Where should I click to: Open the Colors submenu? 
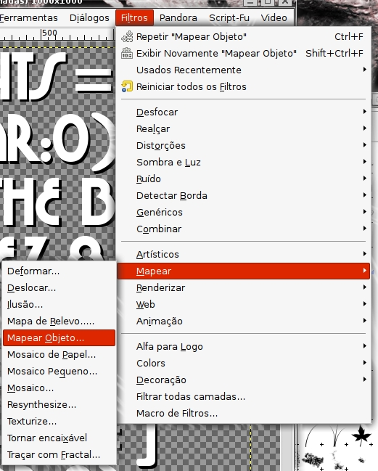click(x=243, y=363)
